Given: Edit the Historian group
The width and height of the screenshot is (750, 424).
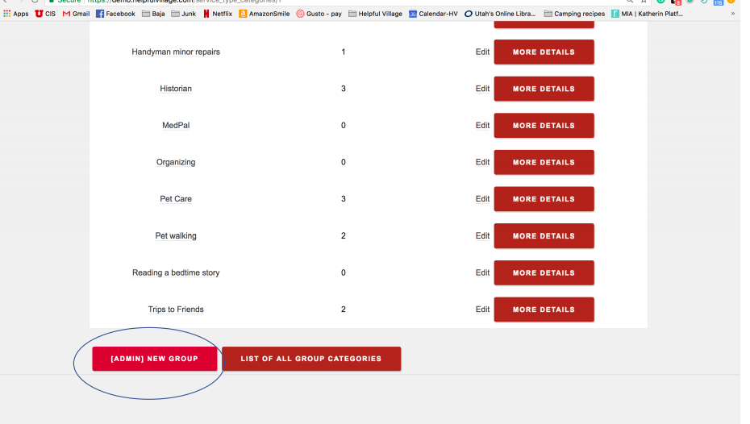Looking at the screenshot, I should pyautogui.click(x=482, y=89).
